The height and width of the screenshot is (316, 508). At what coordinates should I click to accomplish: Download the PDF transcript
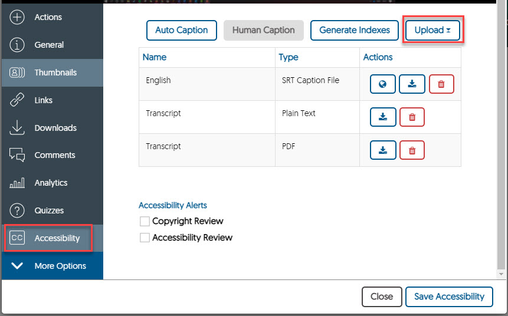click(382, 150)
